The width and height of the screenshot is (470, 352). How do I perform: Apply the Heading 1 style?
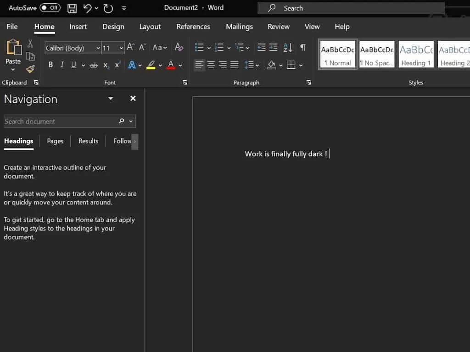point(416,54)
